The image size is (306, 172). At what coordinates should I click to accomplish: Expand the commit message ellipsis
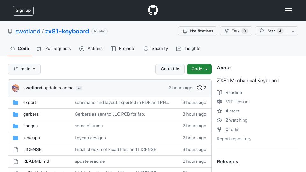click(79, 88)
